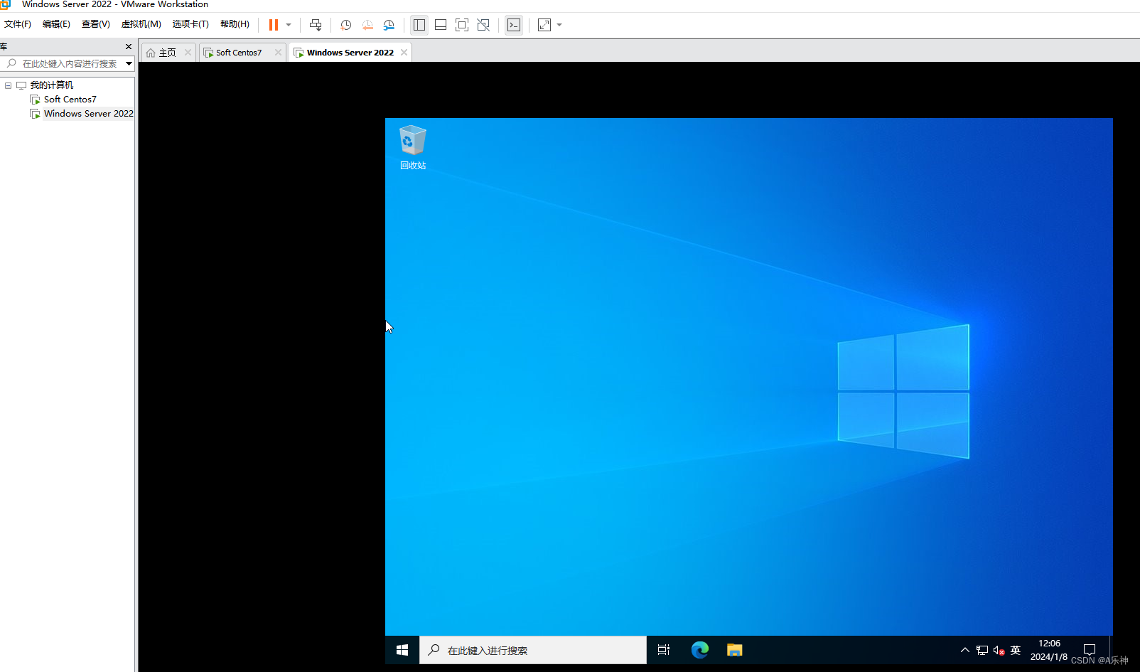Viewport: 1140px width, 672px height.
Task: Switch to Unity mode
Action: point(483,25)
